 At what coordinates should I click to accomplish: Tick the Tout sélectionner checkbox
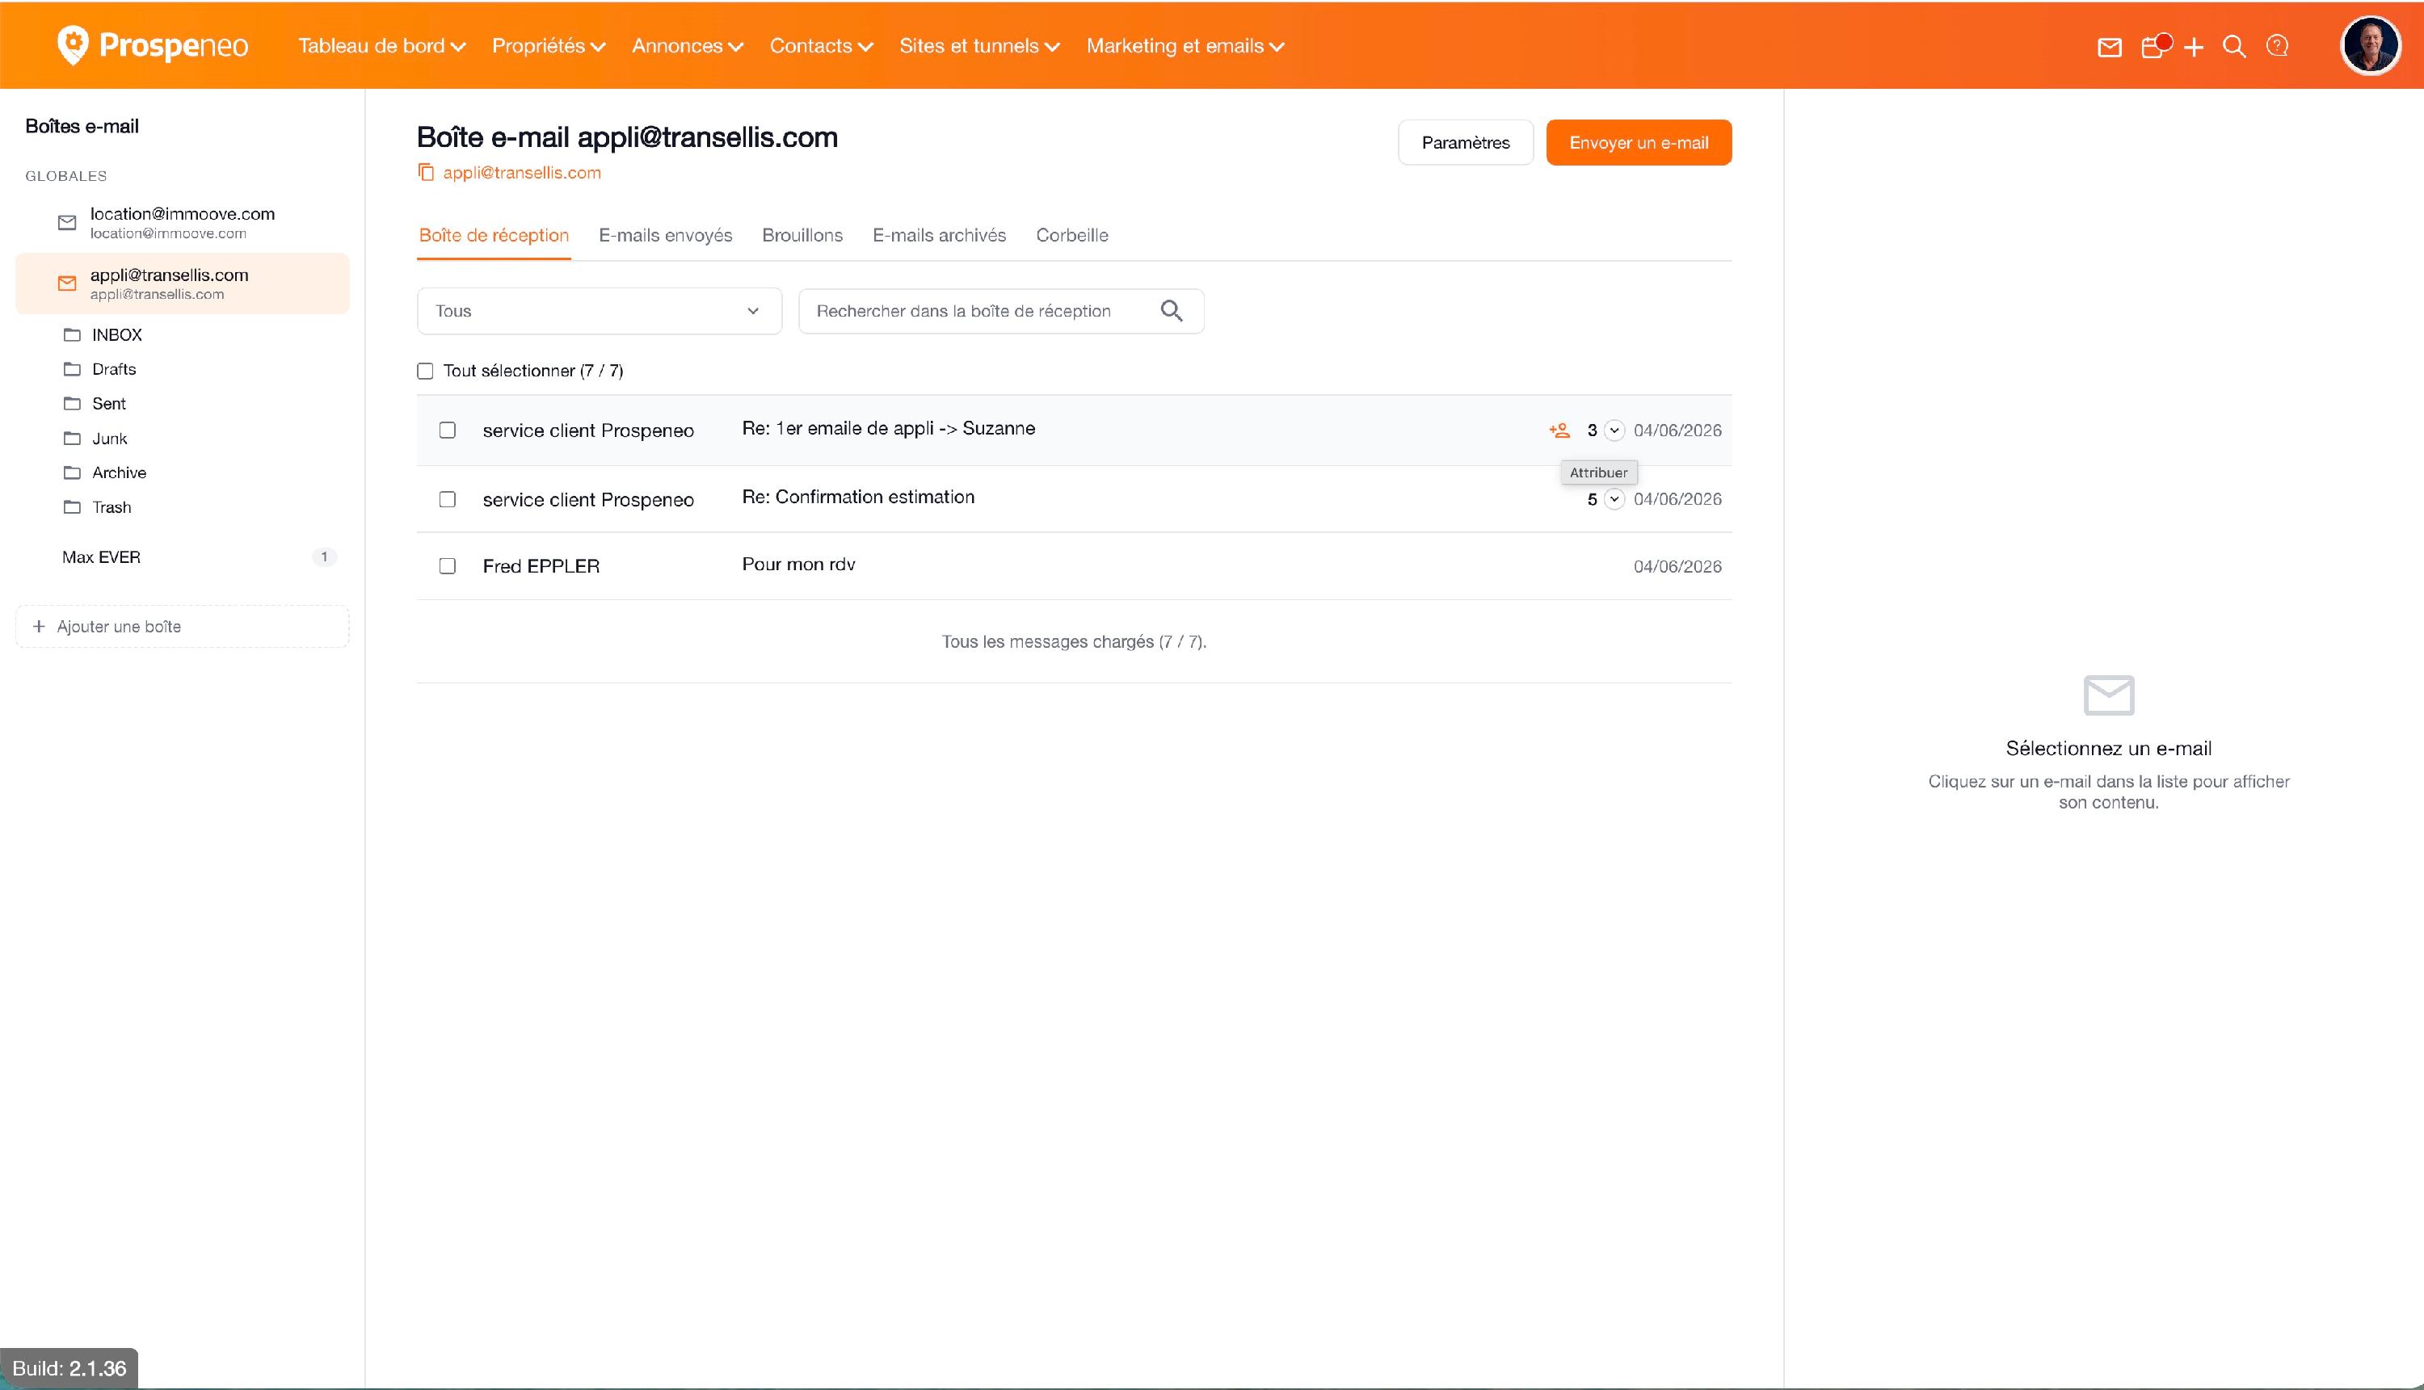point(425,372)
